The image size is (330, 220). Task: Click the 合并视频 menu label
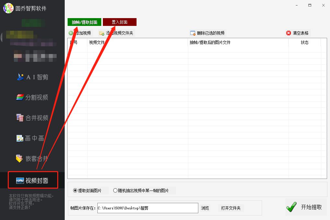pyautogui.click(x=37, y=118)
